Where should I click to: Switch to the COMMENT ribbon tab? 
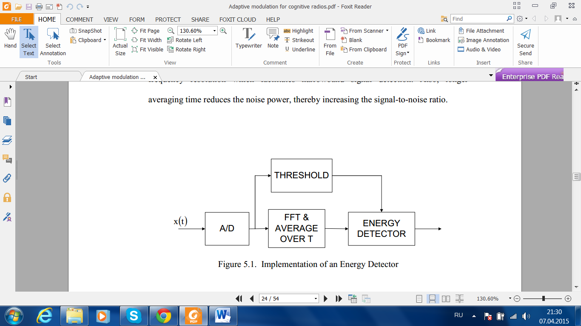pyautogui.click(x=80, y=19)
